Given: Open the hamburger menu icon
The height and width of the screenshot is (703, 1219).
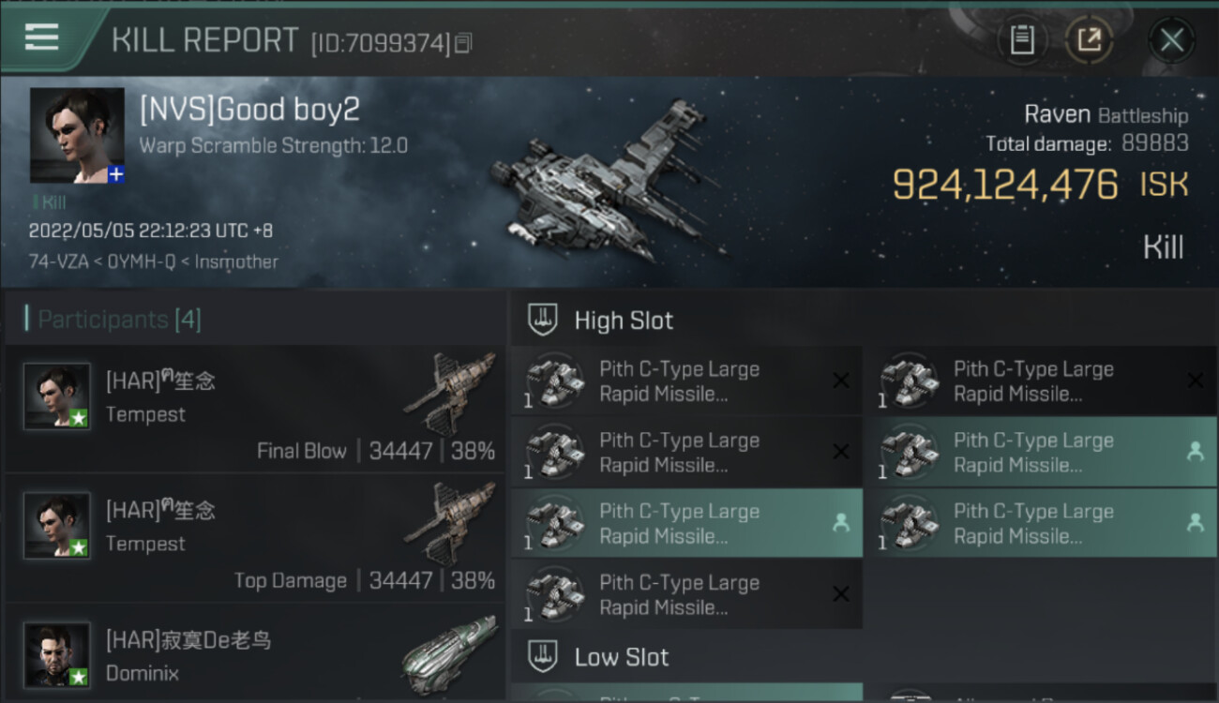Looking at the screenshot, I should click(41, 37).
